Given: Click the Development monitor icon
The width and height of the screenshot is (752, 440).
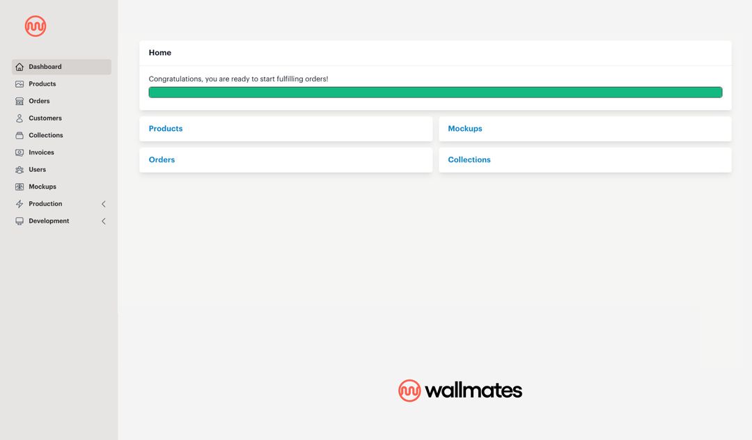Looking at the screenshot, I should [x=19, y=221].
